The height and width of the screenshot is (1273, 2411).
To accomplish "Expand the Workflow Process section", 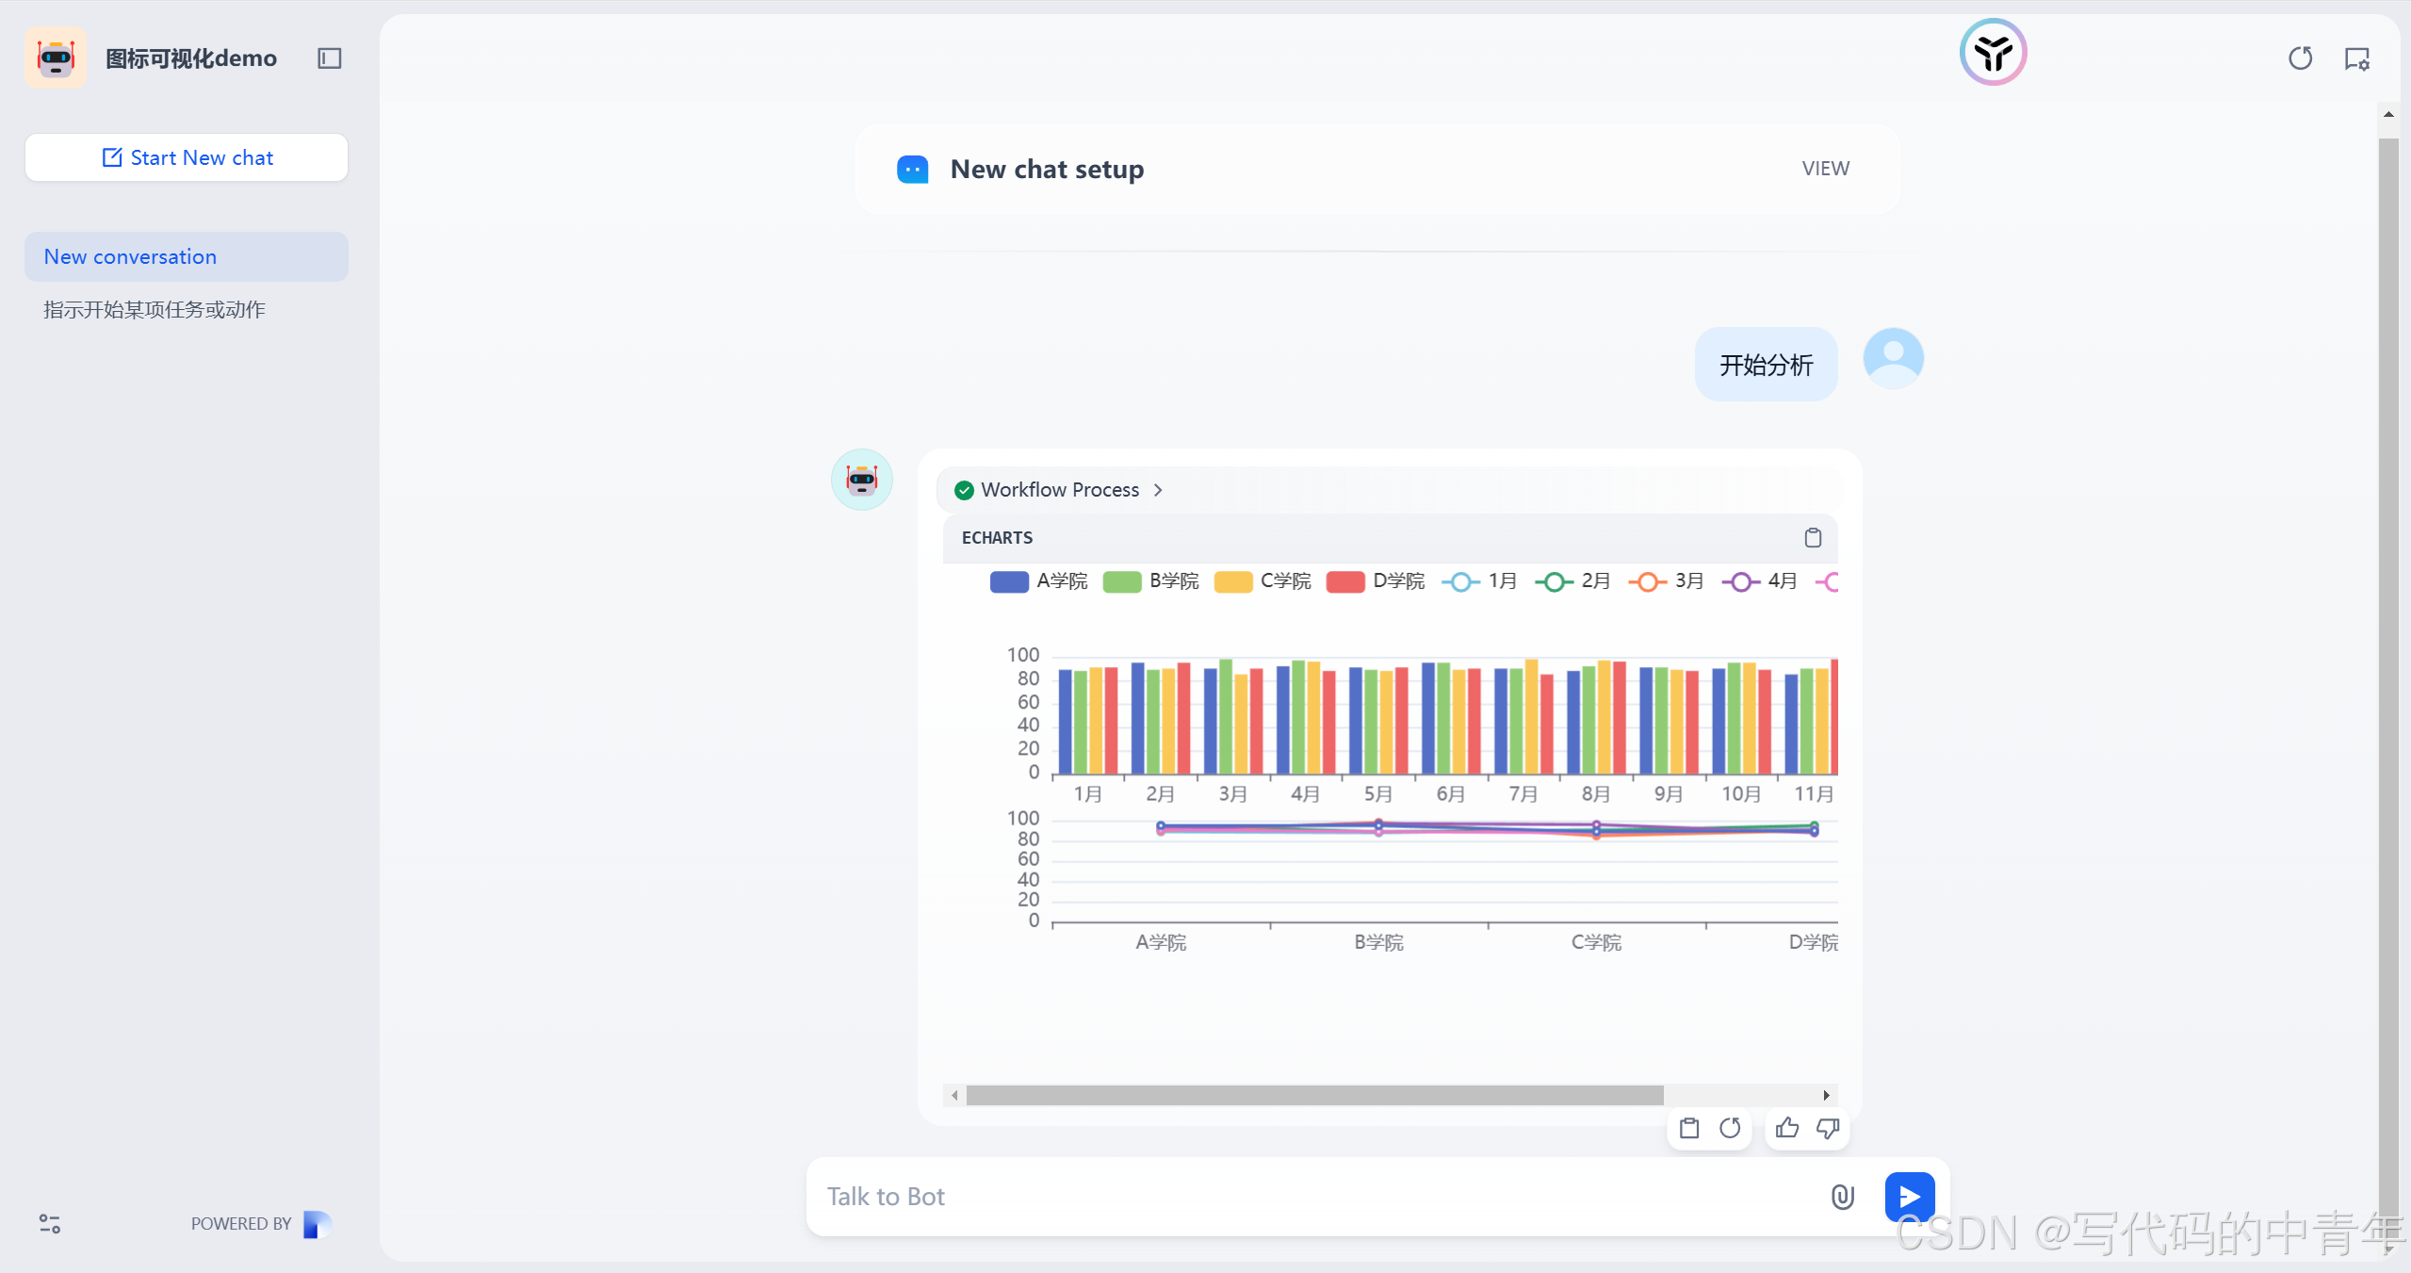I will point(1059,490).
